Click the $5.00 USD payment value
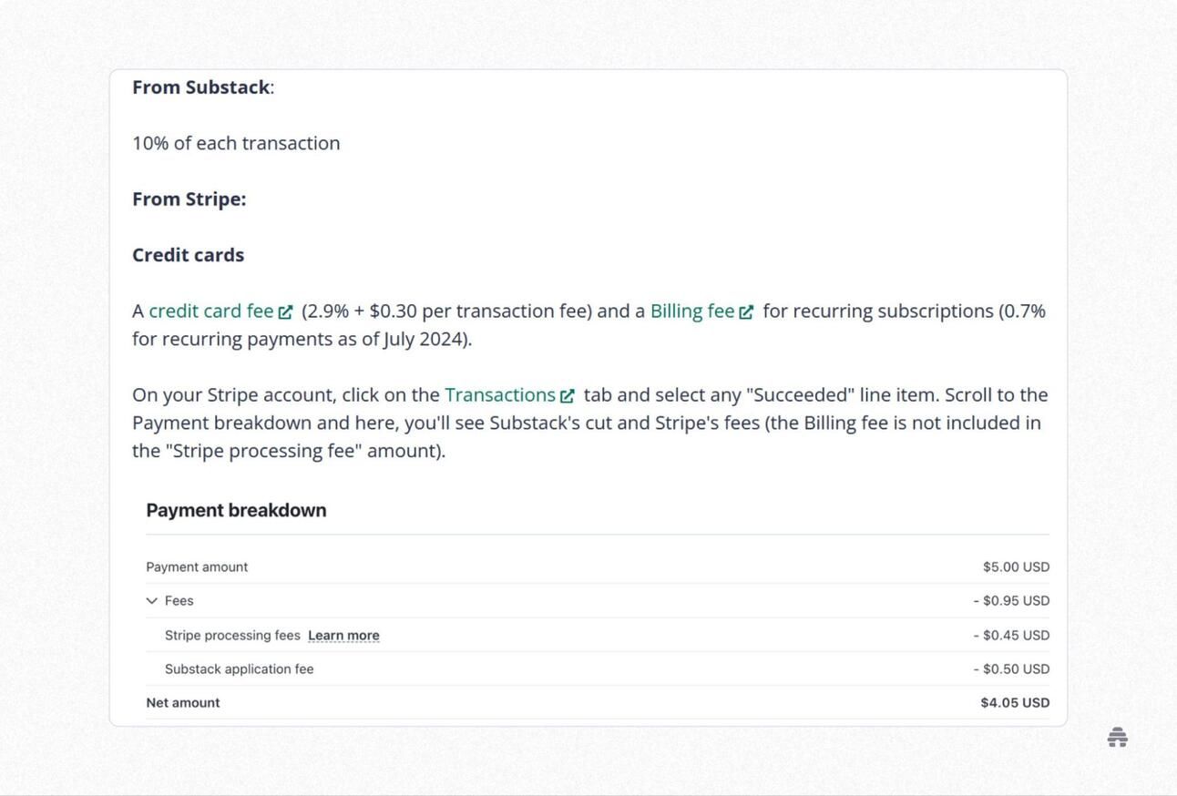The width and height of the screenshot is (1177, 796). coord(1016,567)
